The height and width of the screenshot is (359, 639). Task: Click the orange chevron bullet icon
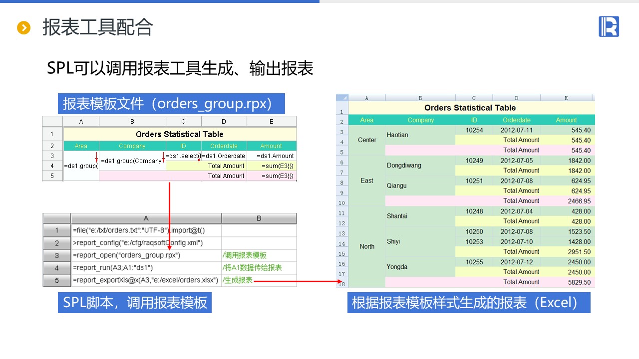pyautogui.click(x=24, y=28)
